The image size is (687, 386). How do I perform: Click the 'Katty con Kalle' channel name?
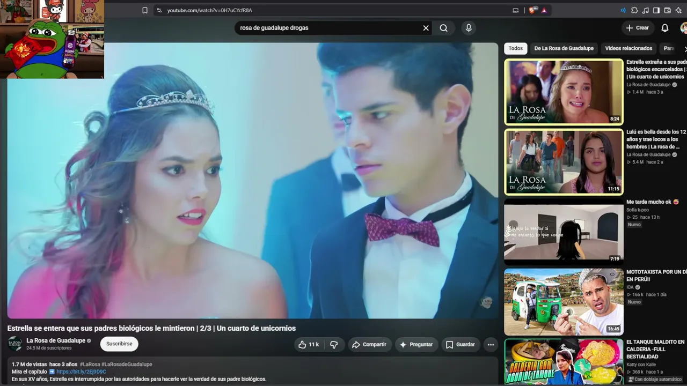pyautogui.click(x=641, y=365)
